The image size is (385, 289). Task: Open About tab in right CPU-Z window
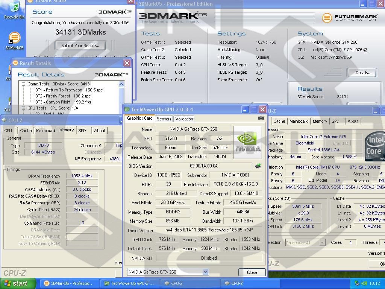[353, 121]
